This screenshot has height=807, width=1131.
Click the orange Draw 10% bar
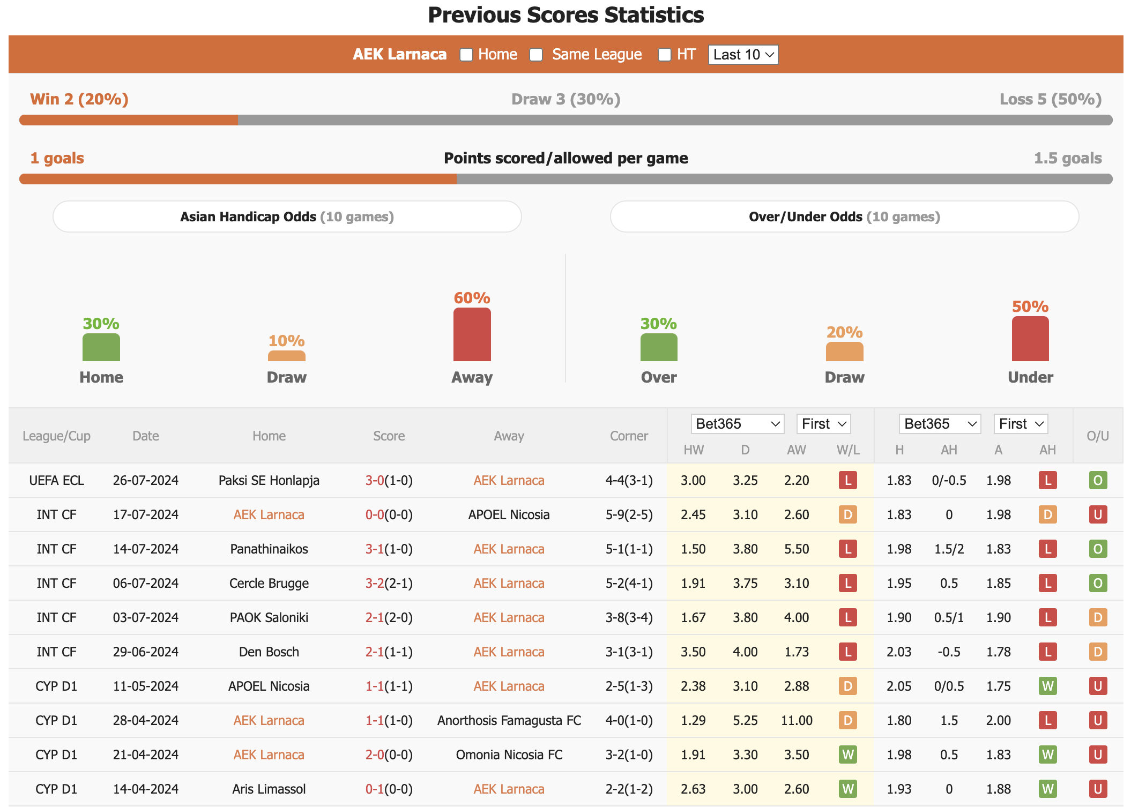point(287,356)
